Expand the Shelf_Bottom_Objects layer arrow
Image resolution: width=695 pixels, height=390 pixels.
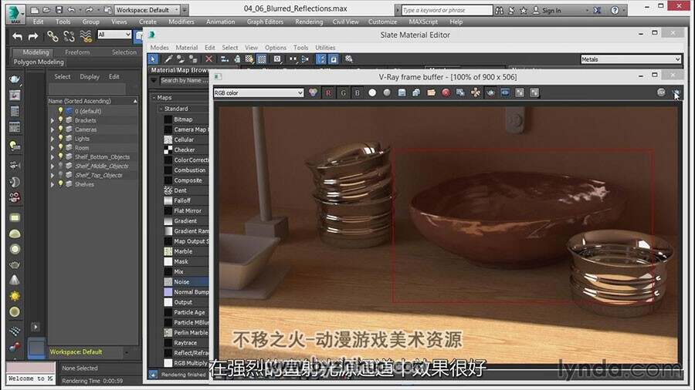(53, 157)
